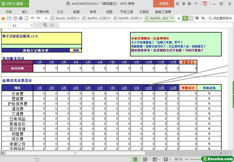Screen dimensions: 234x162
Task: Open the 插入 ribbon tab
Action: click(25, 12)
